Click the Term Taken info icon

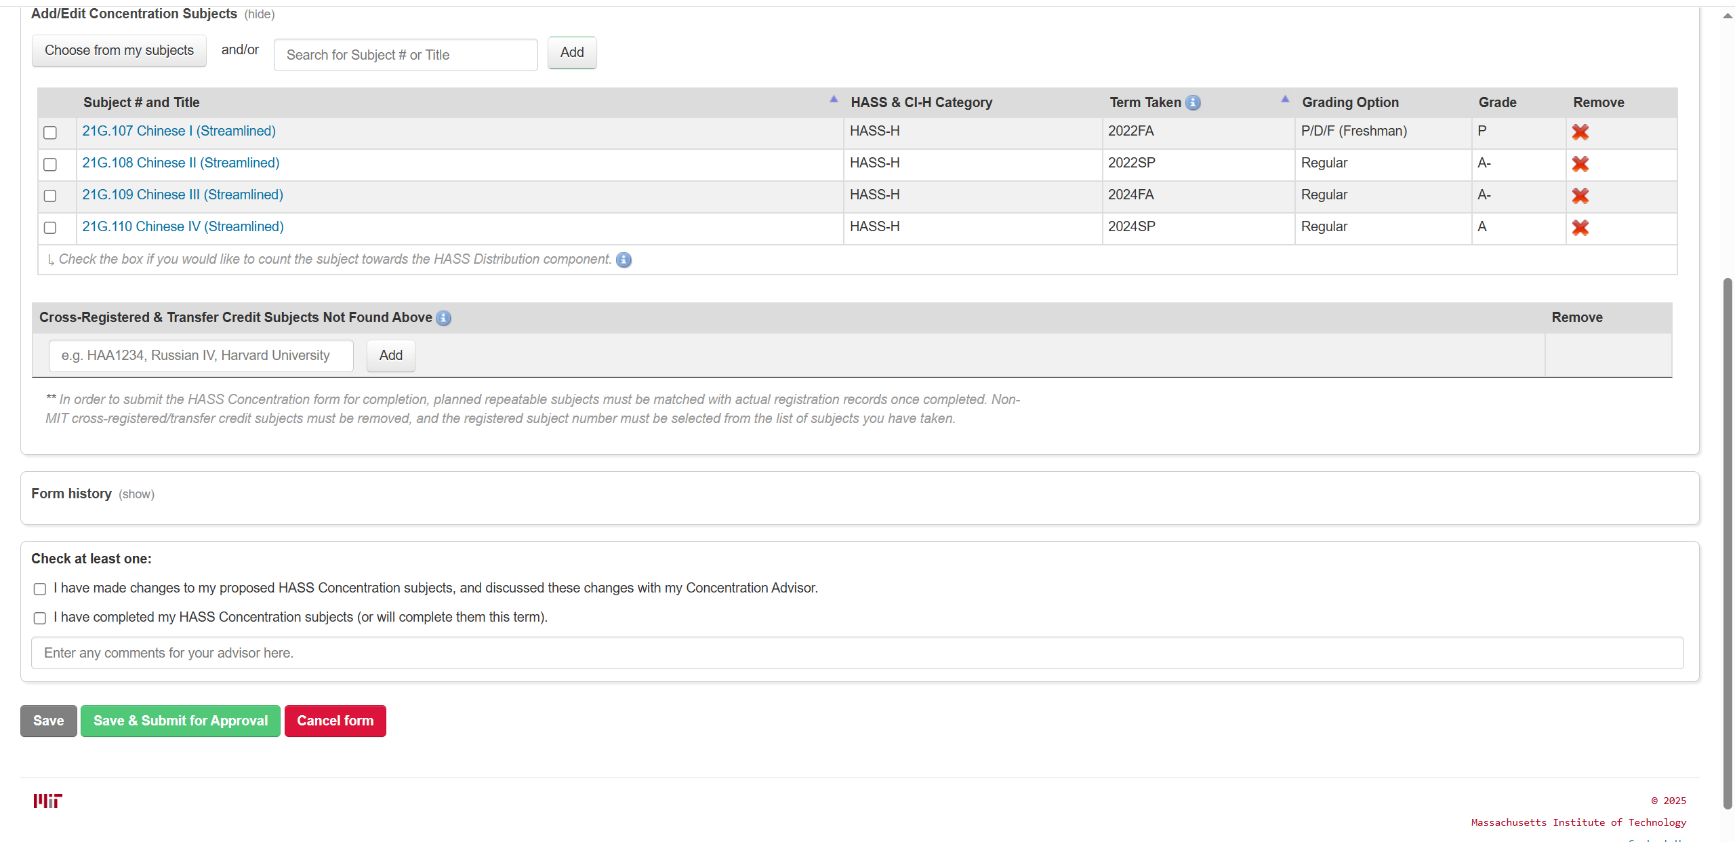[x=1193, y=102]
